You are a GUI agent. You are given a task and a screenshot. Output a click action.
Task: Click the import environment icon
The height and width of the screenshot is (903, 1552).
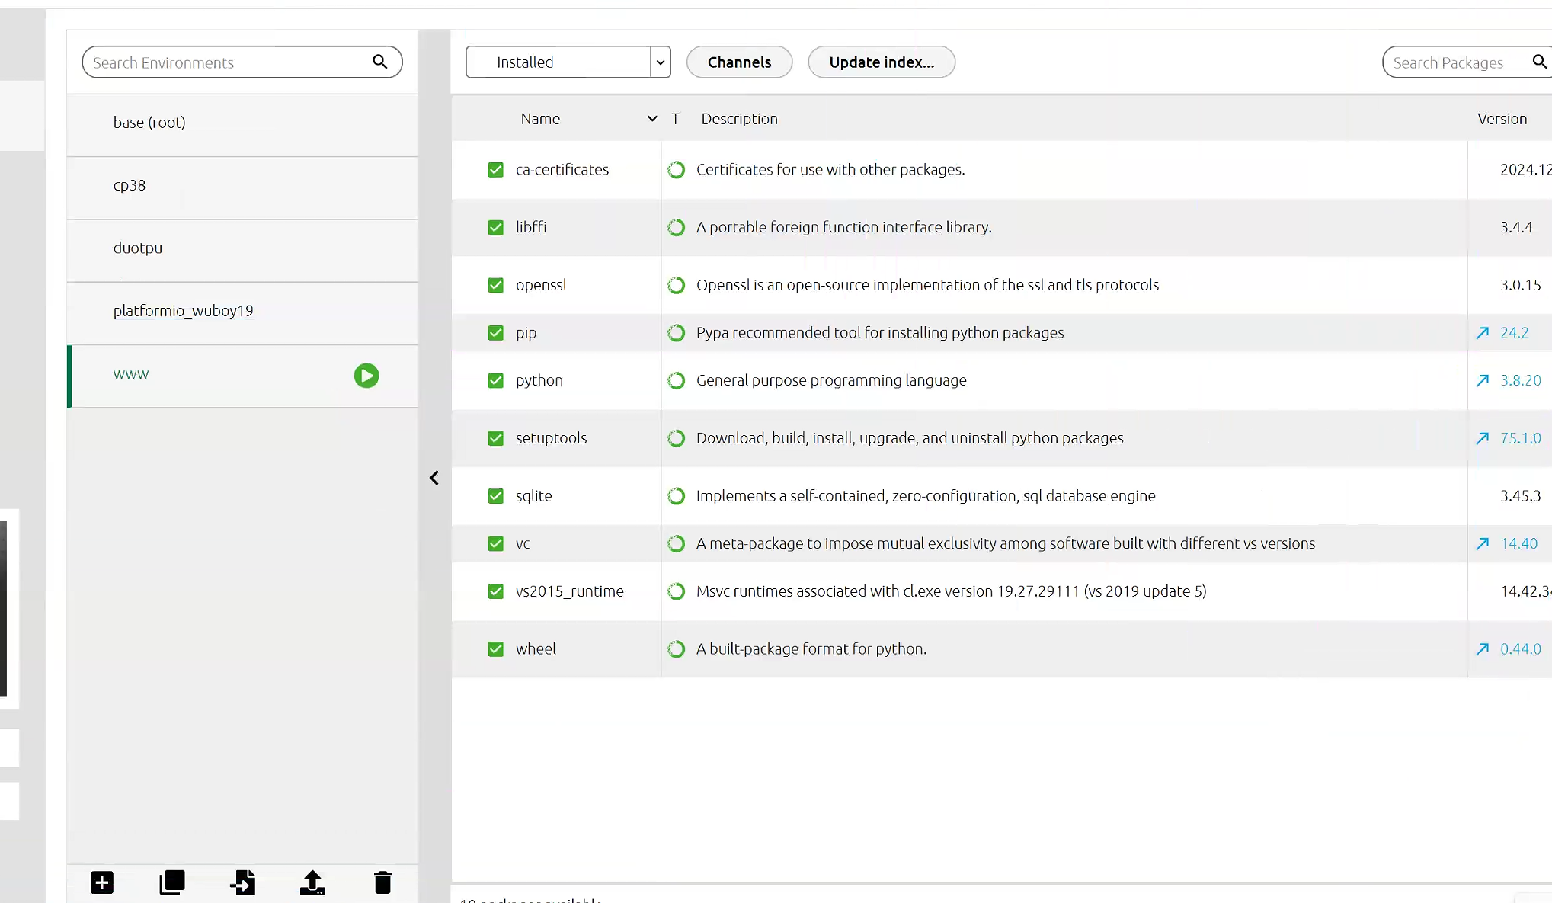point(242,882)
